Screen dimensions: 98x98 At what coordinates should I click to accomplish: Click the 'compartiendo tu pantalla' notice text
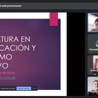tap(8, 88)
